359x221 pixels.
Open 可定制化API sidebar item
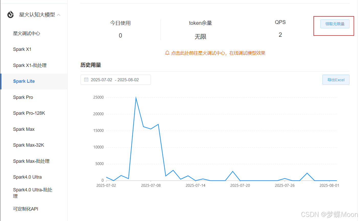point(26,209)
